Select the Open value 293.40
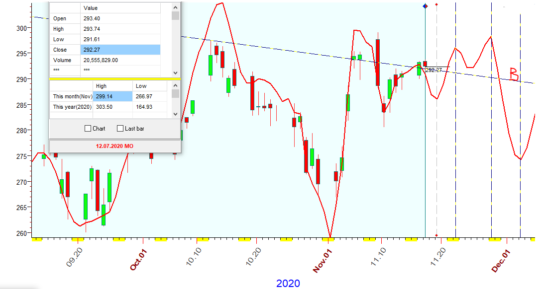 point(120,18)
